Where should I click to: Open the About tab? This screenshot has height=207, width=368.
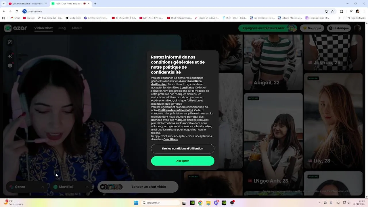tap(76, 28)
